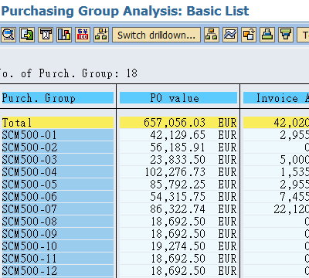Click PO value 54,315.75 EUR
The height and width of the screenshot is (278, 309).
[178, 197]
